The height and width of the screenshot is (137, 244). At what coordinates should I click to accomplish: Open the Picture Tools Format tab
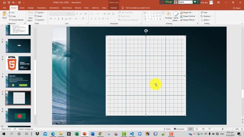tap(114, 8)
